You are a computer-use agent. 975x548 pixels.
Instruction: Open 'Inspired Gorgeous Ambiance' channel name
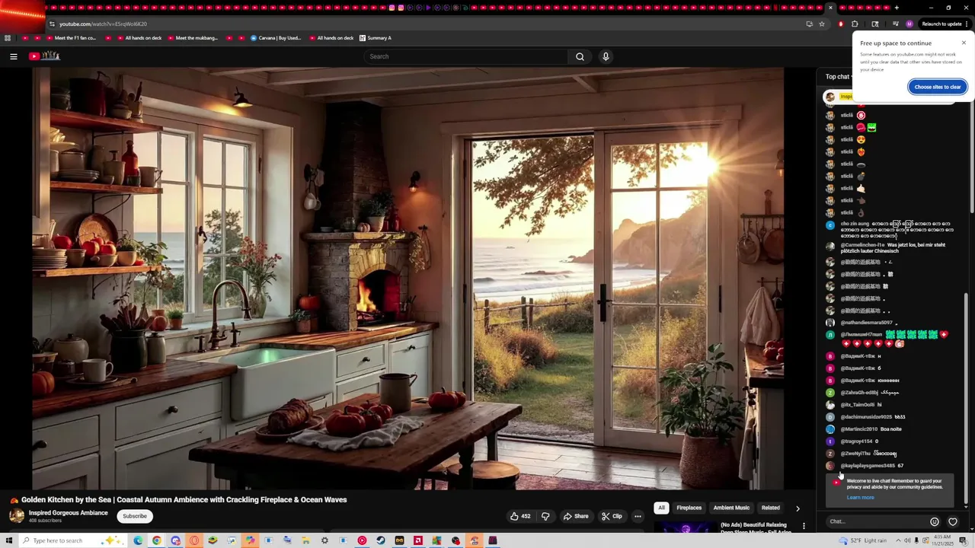pos(69,513)
